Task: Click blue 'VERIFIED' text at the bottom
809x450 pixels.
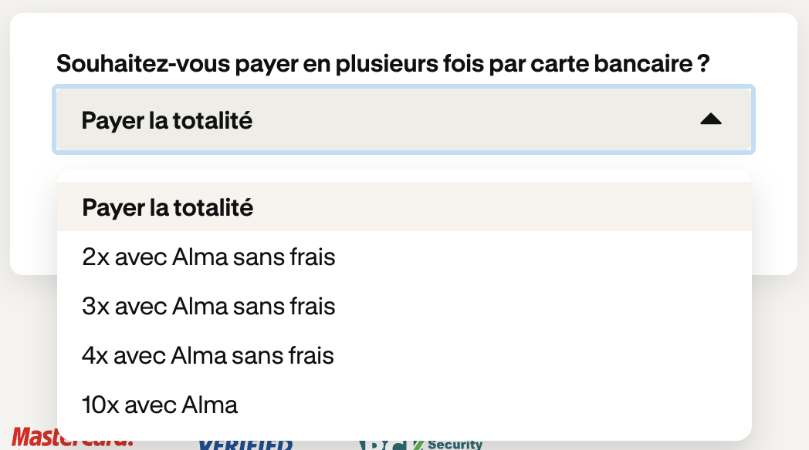Action: [245, 445]
